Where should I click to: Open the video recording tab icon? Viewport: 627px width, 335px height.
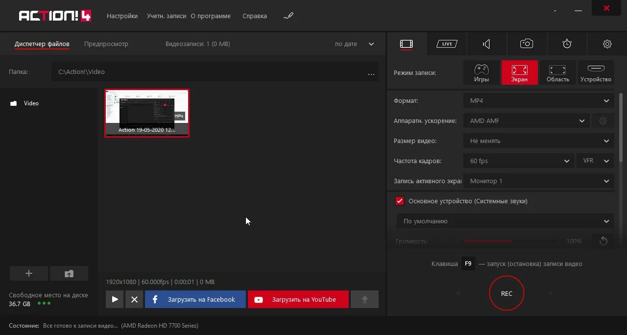pyautogui.click(x=406, y=44)
